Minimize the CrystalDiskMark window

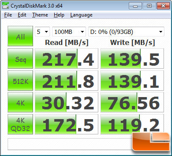[x=135, y=6]
